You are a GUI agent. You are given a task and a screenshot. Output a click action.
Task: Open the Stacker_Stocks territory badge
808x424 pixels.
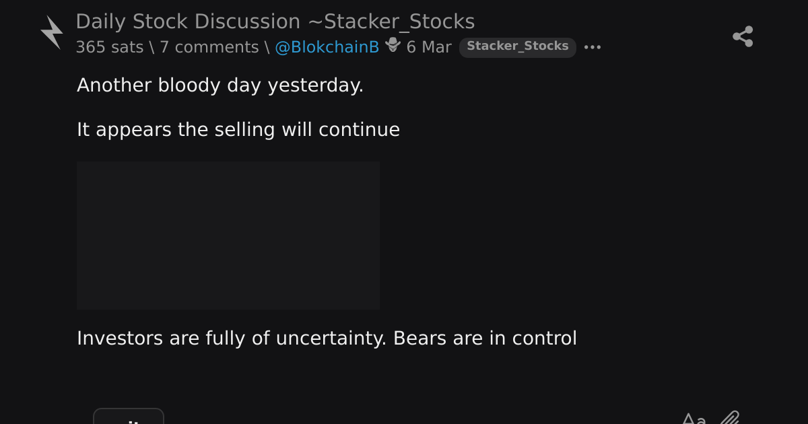point(518,47)
